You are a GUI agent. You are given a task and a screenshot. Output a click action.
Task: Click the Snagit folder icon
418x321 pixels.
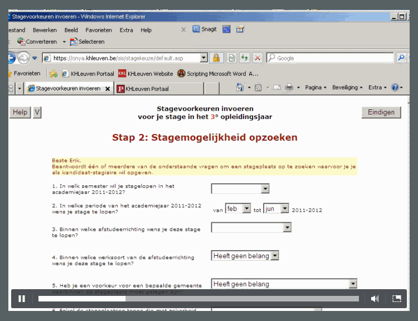pyautogui.click(x=240, y=29)
